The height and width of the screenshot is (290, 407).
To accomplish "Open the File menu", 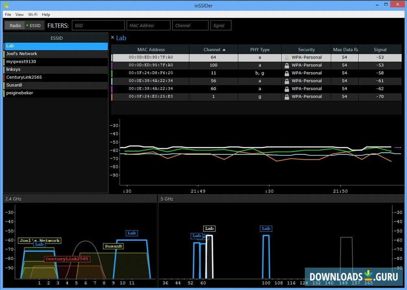I will coord(8,14).
